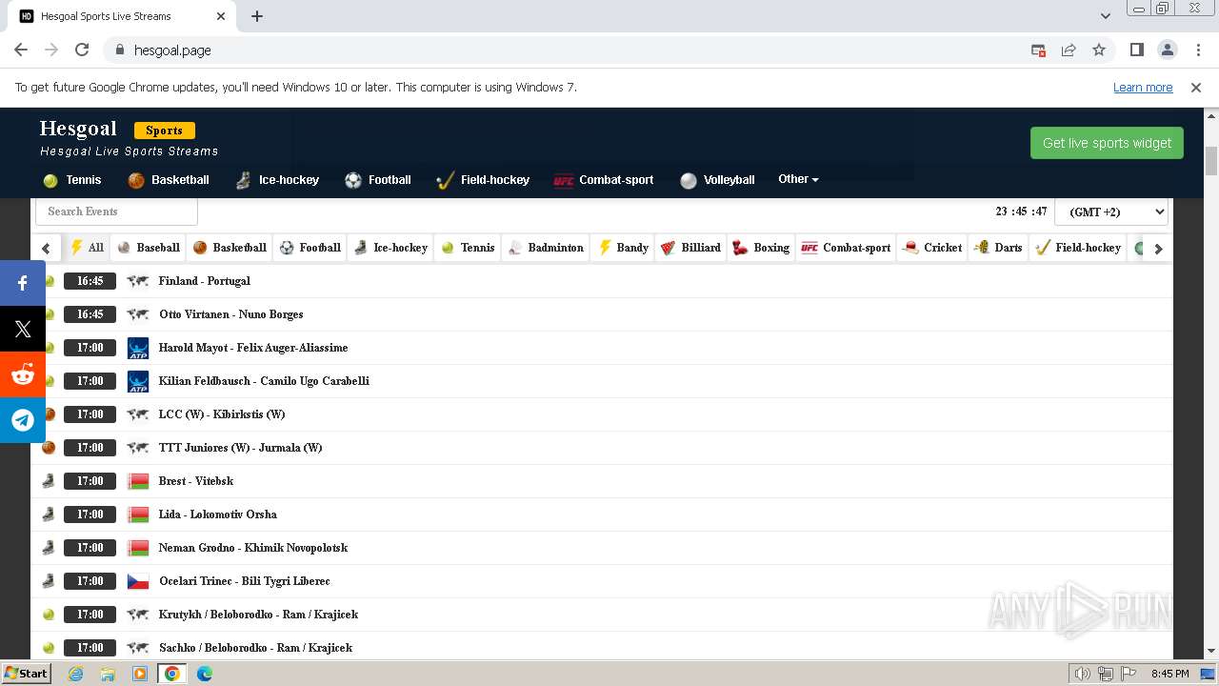Open Chrome side panel icon
Screen dimensions: 1219x686
click(x=1136, y=50)
